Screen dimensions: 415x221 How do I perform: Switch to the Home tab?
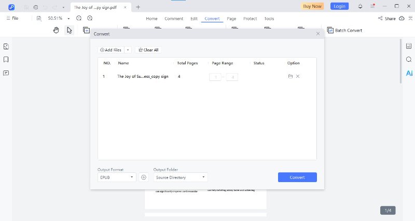click(x=151, y=19)
